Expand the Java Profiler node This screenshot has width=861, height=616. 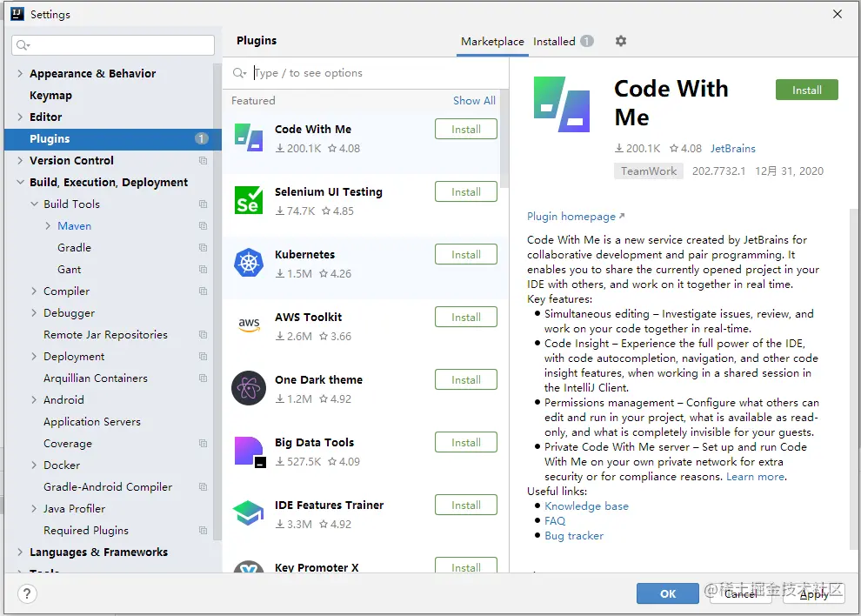pyautogui.click(x=34, y=509)
